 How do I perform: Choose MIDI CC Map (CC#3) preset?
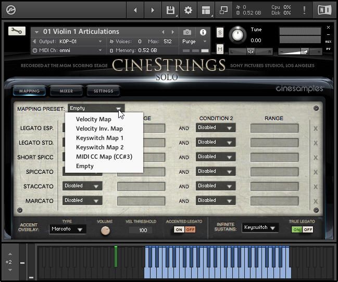104,157
